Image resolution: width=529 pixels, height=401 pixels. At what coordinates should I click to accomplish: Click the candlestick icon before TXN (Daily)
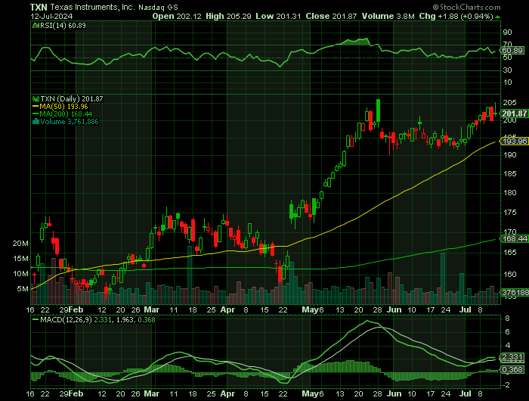click(36, 99)
